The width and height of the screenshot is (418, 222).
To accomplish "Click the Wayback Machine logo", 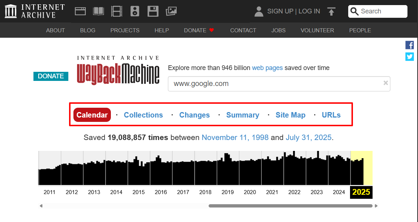I will [118, 70].
